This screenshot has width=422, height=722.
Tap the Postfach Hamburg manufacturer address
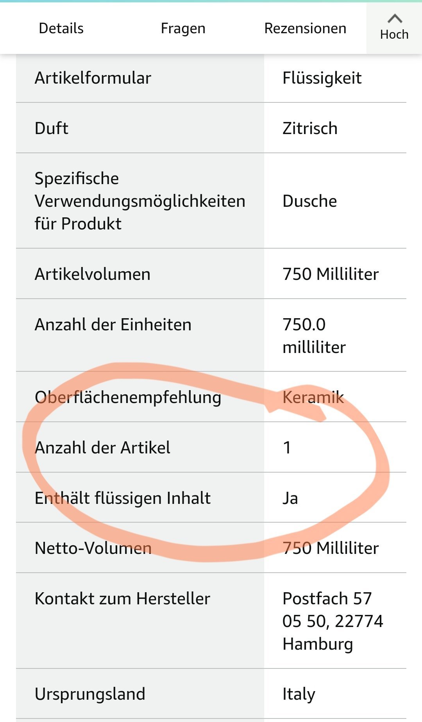(333, 621)
